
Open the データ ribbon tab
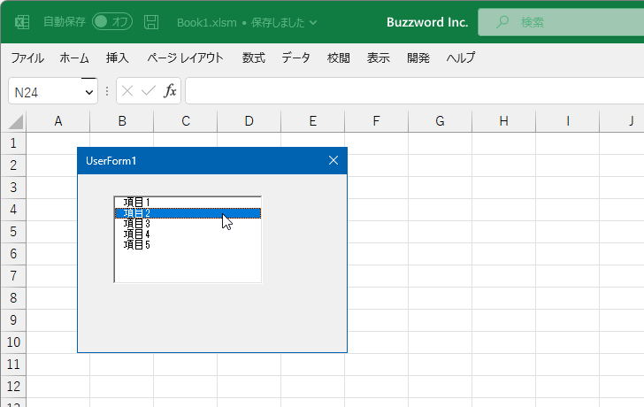pos(295,58)
